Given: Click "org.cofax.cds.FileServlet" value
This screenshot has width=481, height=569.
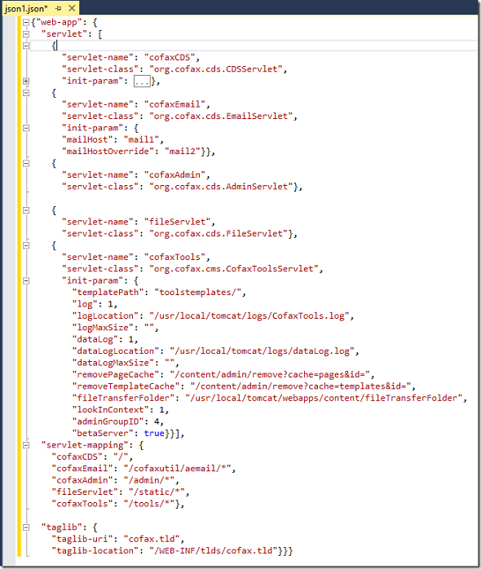Looking at the screenshot, I should click(x=219, y=233).
